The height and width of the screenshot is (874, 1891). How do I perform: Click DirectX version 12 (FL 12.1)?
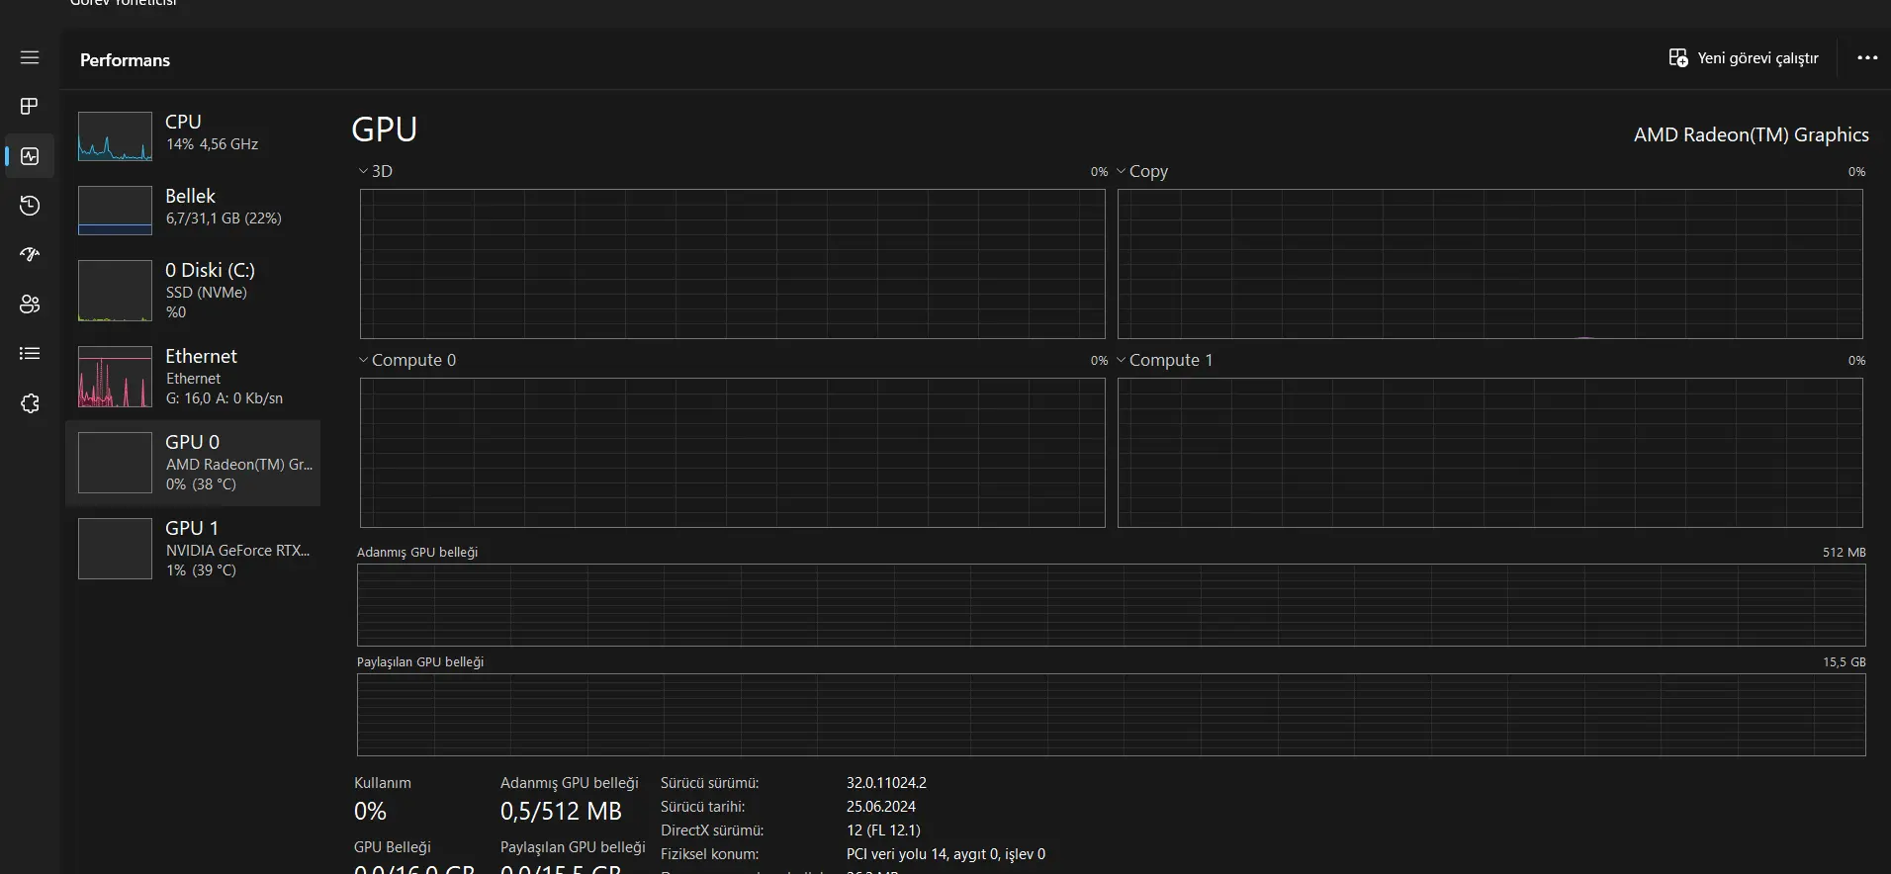pyautogui.click(x=883, y=830)
